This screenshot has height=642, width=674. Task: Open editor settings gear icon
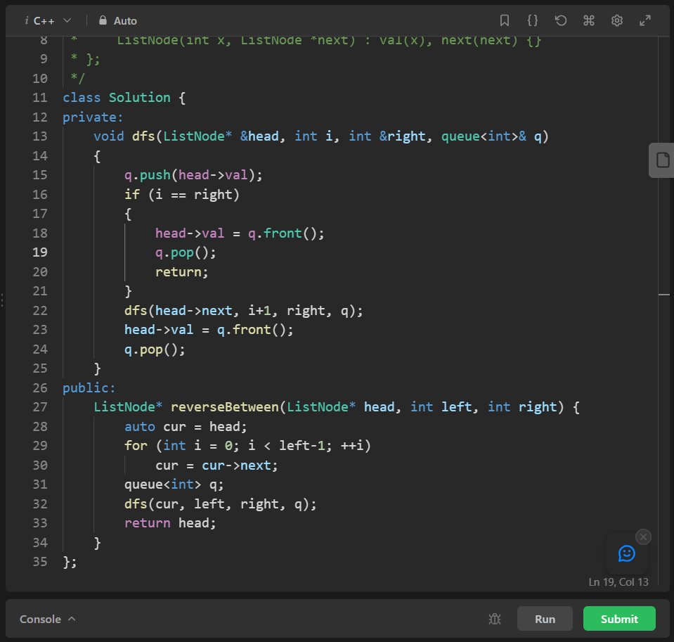tap(617, 20)
